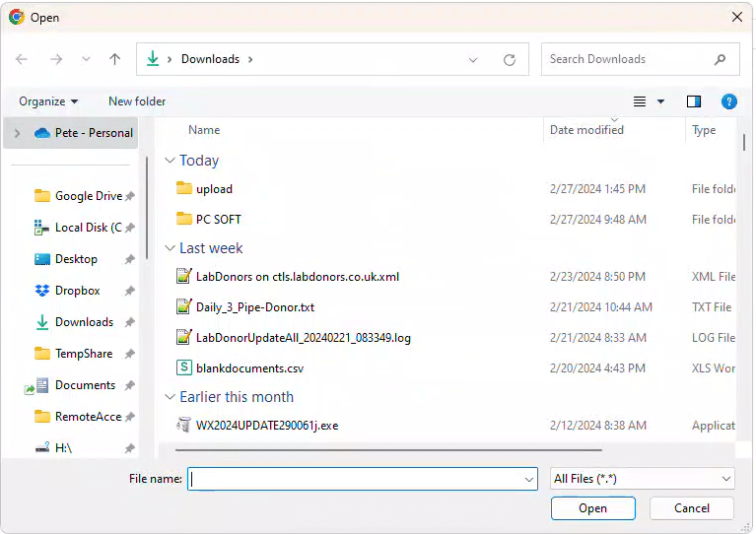The width and height of the screenshot is (756, 534).
Task: Click the File name input field
Action: click(x=355, y=479)
